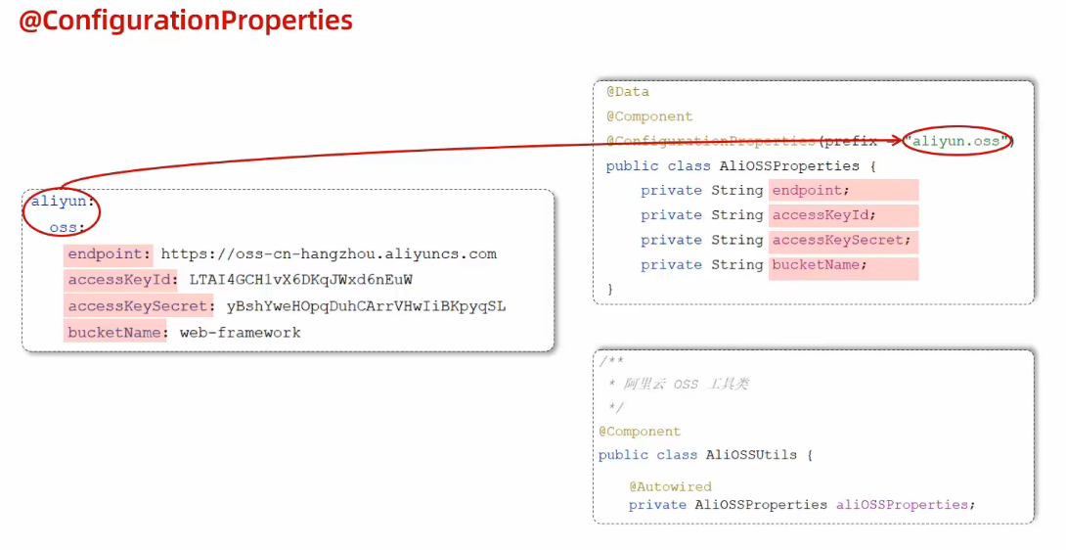Select the accessKeySecret field in Java class
Screen dimensions: 1066x550
coord(841,240)
